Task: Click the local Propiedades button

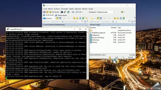Action: [73, 22]
